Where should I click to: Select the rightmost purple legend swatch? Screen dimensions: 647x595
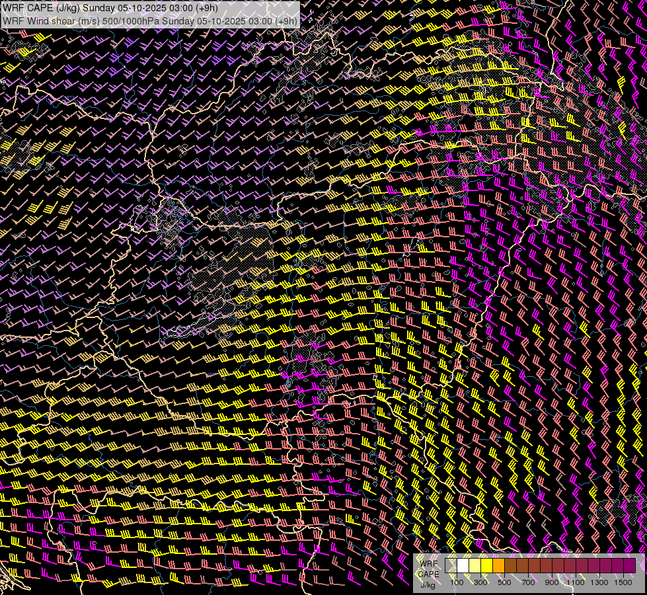tap(629, 566)
